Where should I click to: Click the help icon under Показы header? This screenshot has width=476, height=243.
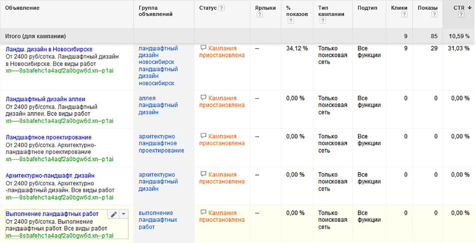pyautogui.click(x=434, y=15)
